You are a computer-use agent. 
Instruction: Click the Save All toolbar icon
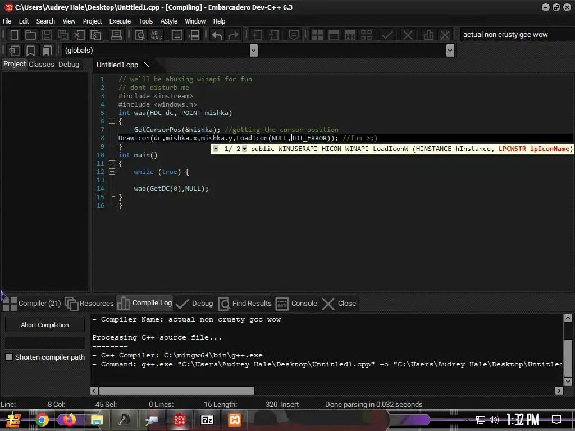[x=63, y=35]
